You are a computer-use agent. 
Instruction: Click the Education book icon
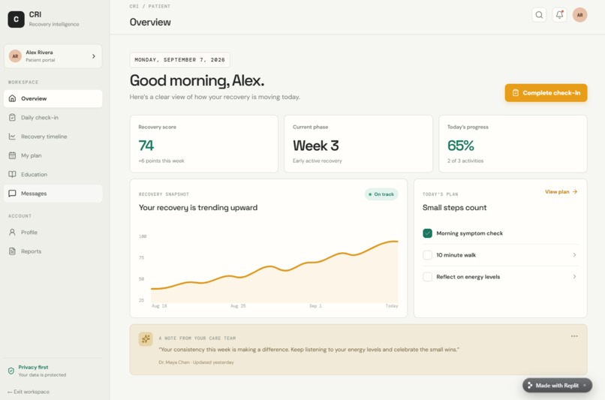click(x=12, y=174)
